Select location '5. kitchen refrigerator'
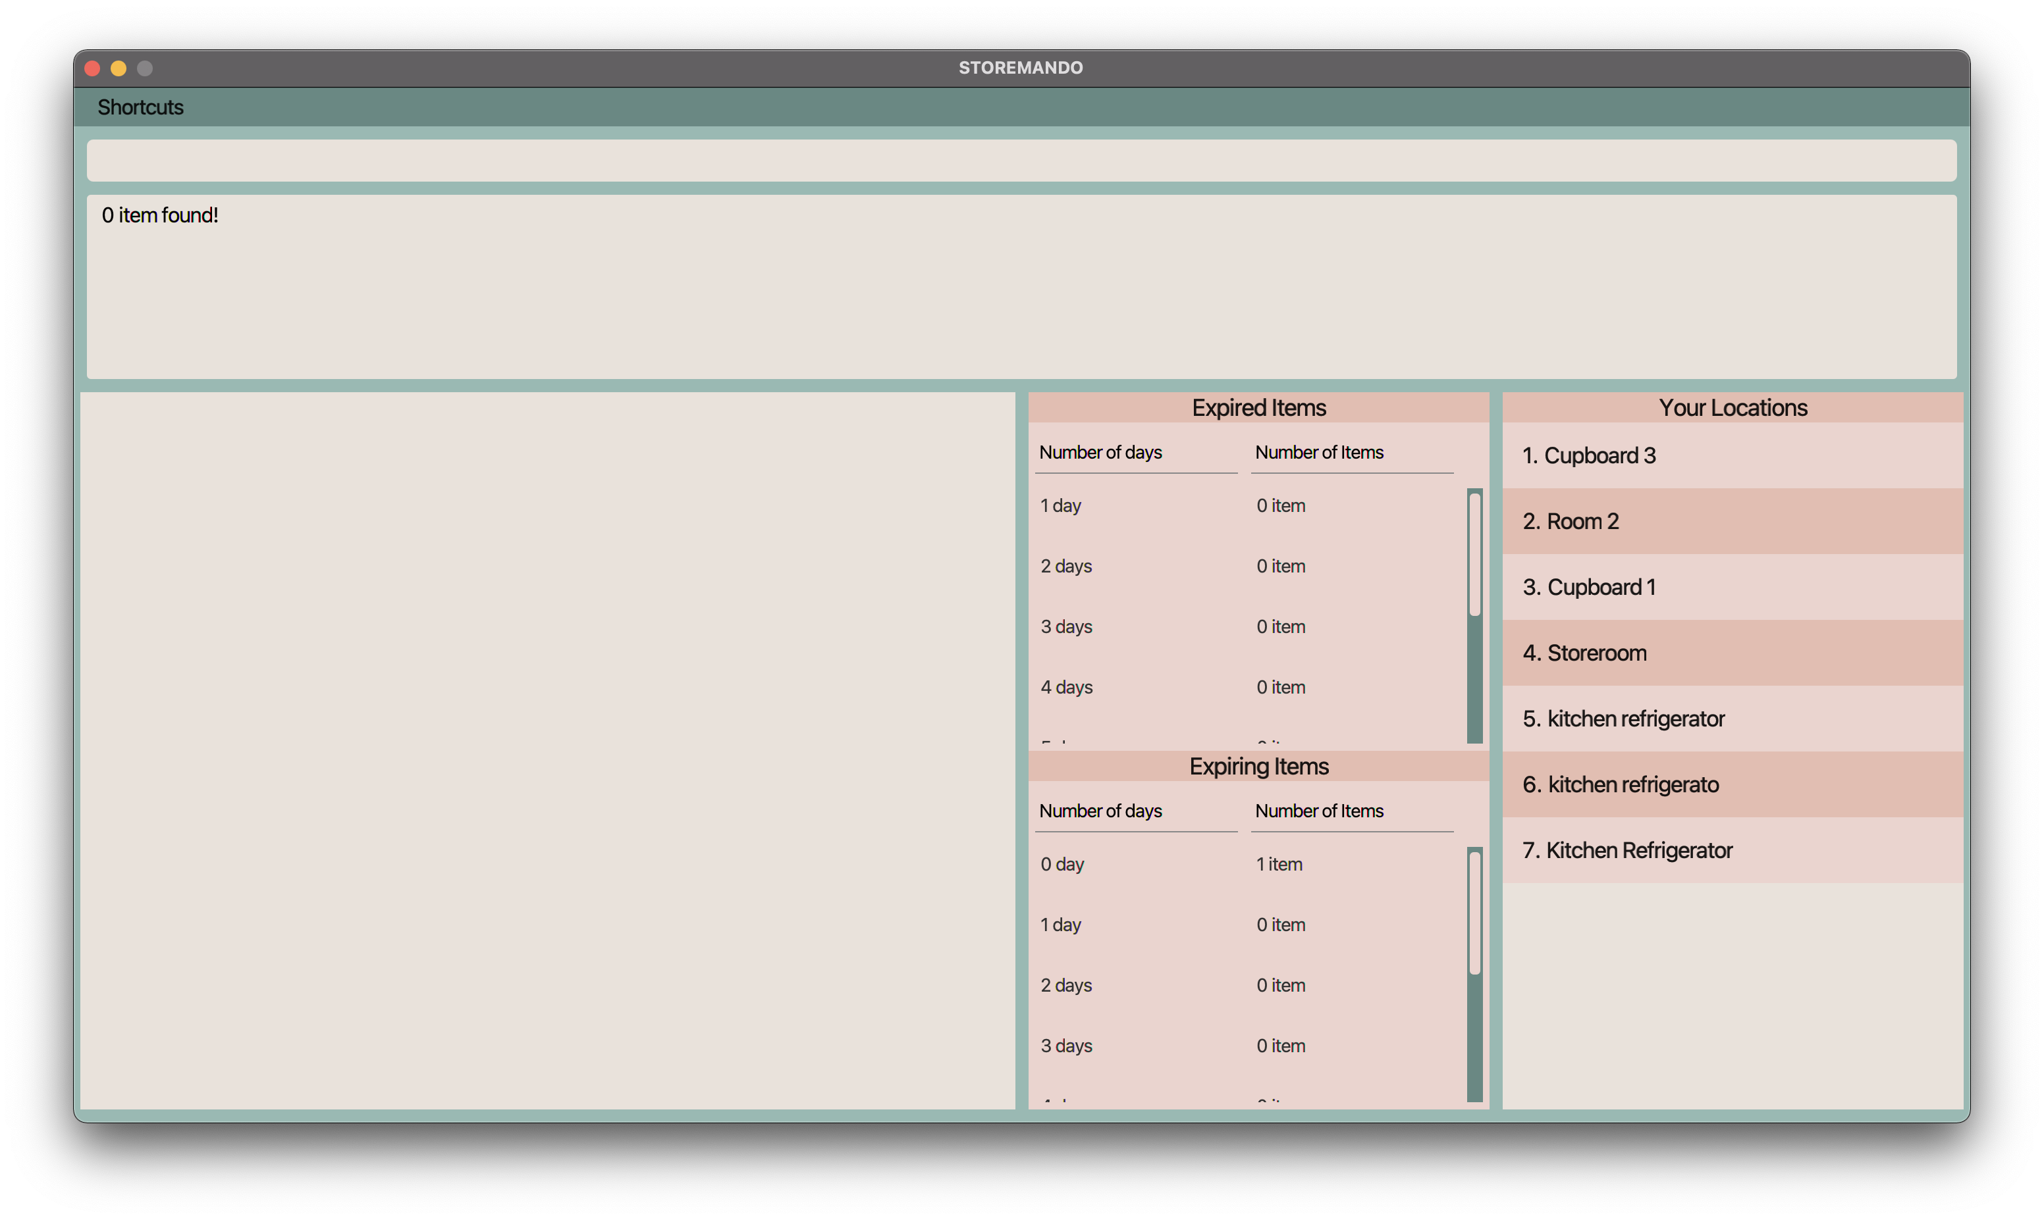Viewport: 2044px width, 1220px height. (1733, 719)
